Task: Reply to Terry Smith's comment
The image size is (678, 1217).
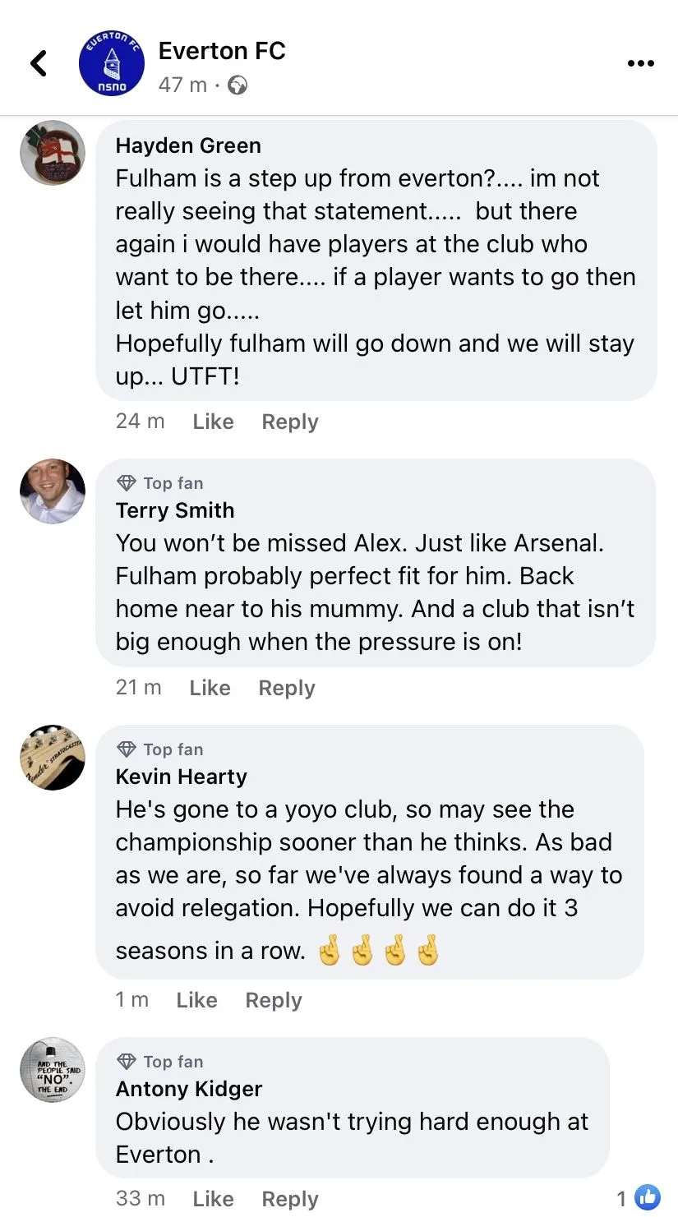Action: (x=286, y=688)
